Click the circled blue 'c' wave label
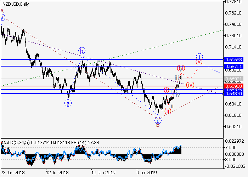The image size is (248, 177). [x=158, y=120]
